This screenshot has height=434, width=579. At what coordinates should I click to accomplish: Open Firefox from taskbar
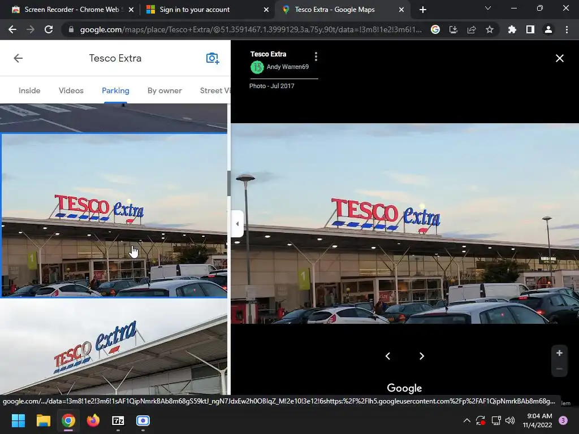point(93,420)
